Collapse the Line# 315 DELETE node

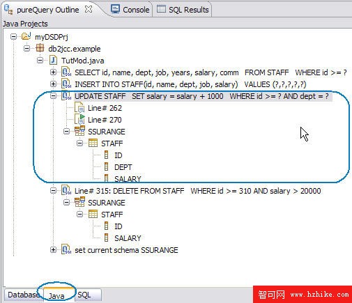[53, 191]
